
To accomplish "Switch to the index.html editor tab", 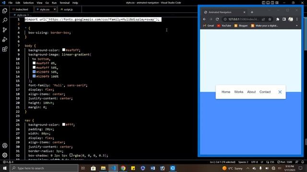I will tap(20, 10).
